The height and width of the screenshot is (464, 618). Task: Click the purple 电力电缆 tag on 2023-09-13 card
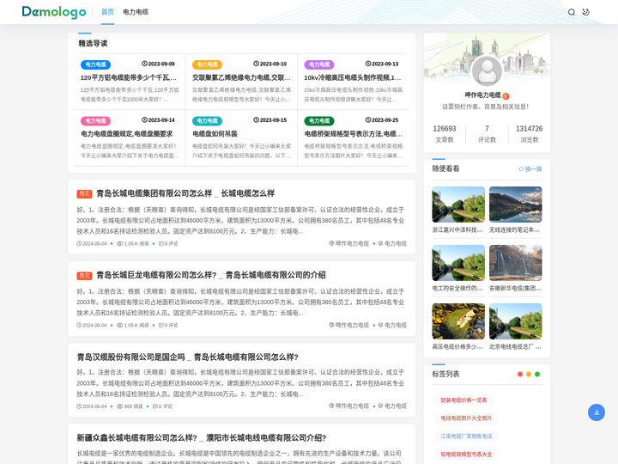319,64
